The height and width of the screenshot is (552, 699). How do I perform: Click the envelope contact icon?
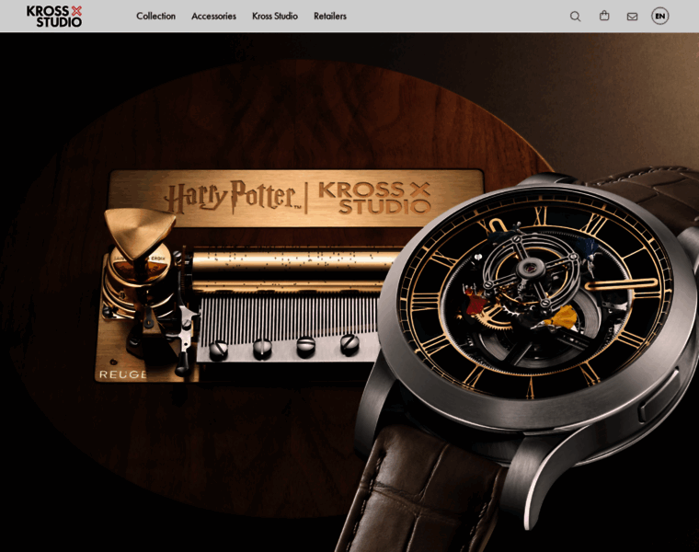[632, 17]
